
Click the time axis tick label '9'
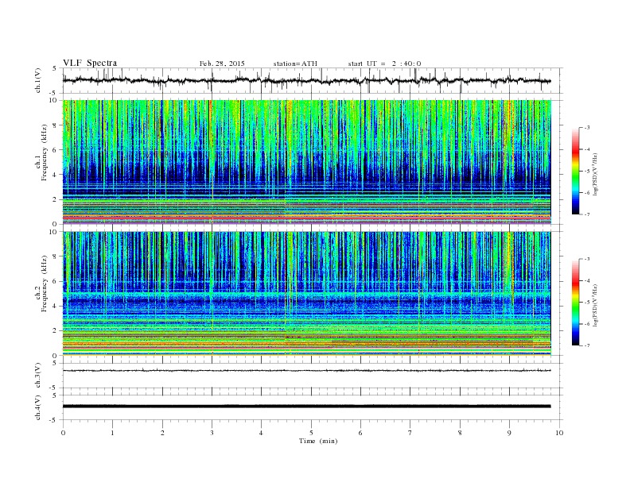509,433
